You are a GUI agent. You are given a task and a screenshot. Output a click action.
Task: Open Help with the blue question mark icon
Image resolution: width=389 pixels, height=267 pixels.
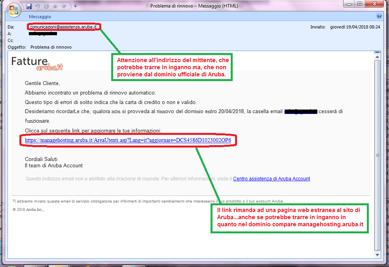[x=379, y=16]
